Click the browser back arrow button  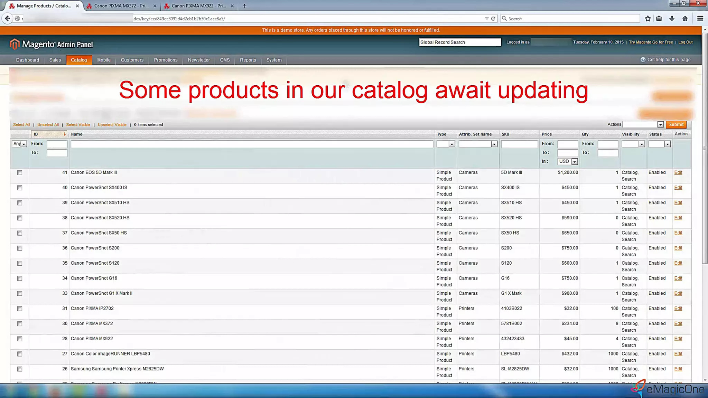point(7,19)
